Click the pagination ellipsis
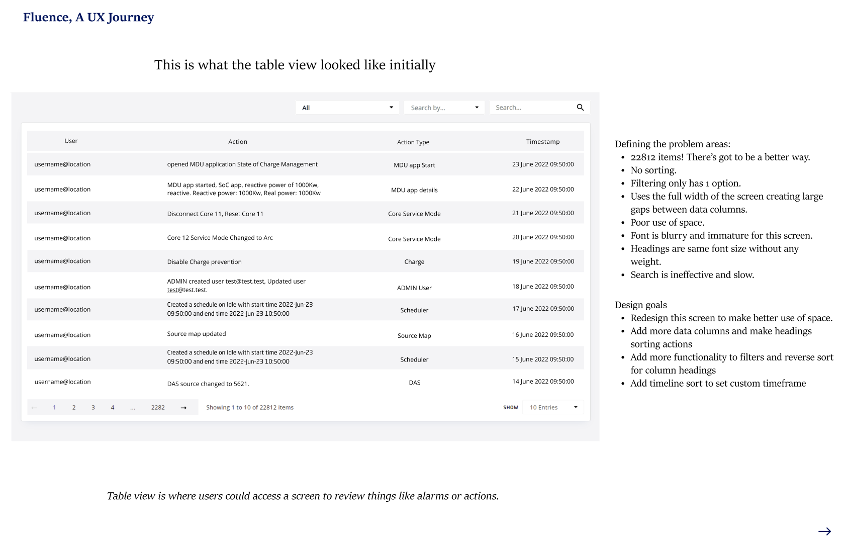This screenshot has width=847, height=545. pos(133,408)
